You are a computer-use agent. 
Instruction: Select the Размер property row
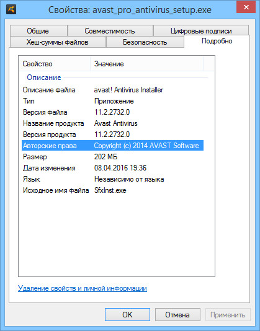pos(112,157)
